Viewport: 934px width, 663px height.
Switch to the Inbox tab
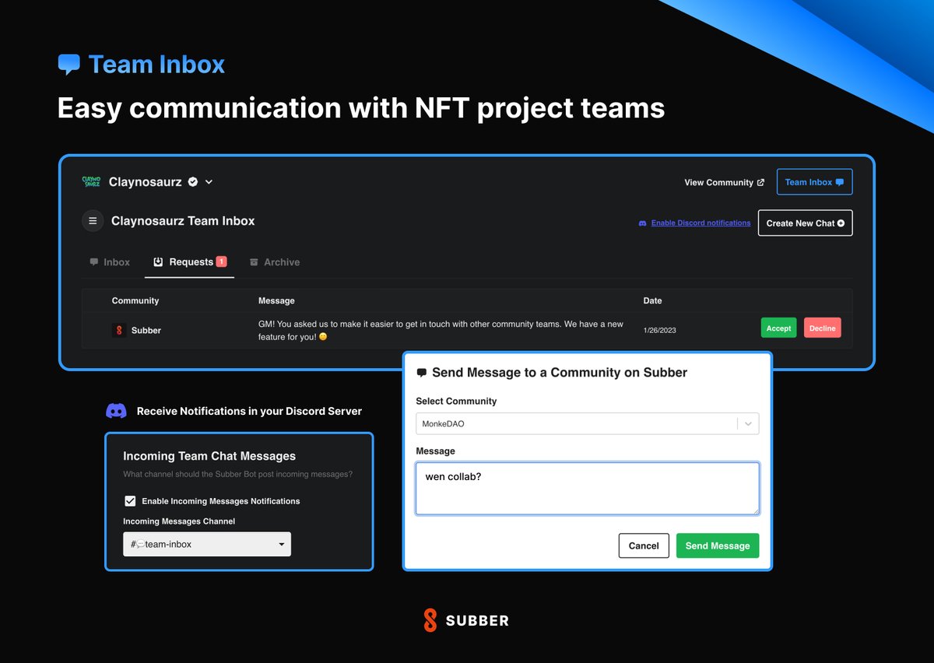click(x=110, y=262)
